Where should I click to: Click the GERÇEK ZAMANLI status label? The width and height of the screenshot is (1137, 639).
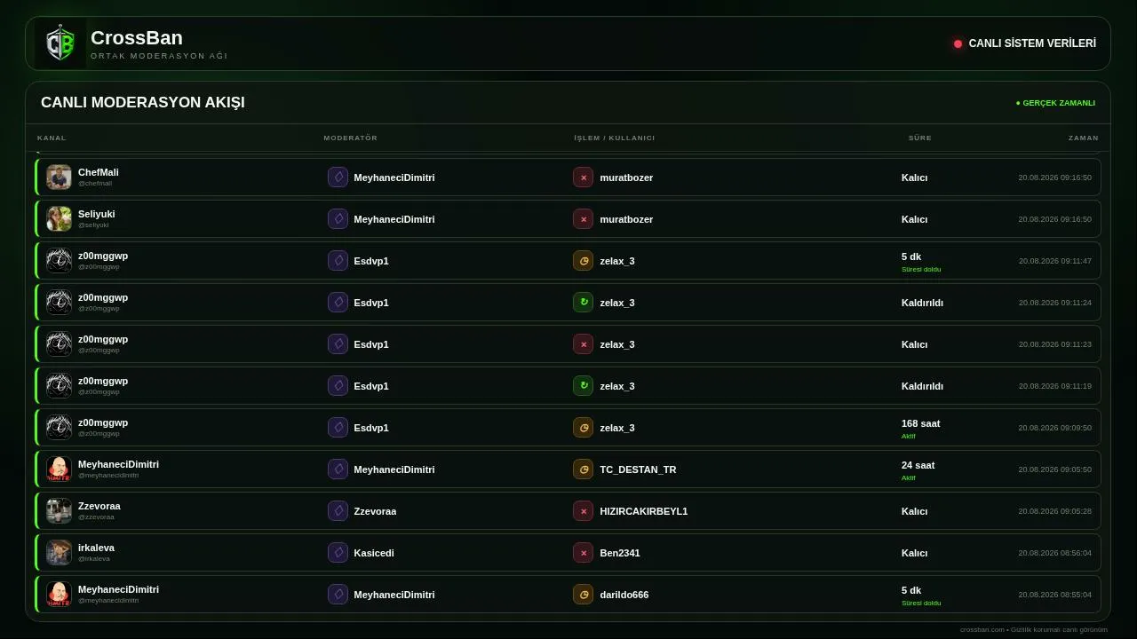pos(1055,103)
